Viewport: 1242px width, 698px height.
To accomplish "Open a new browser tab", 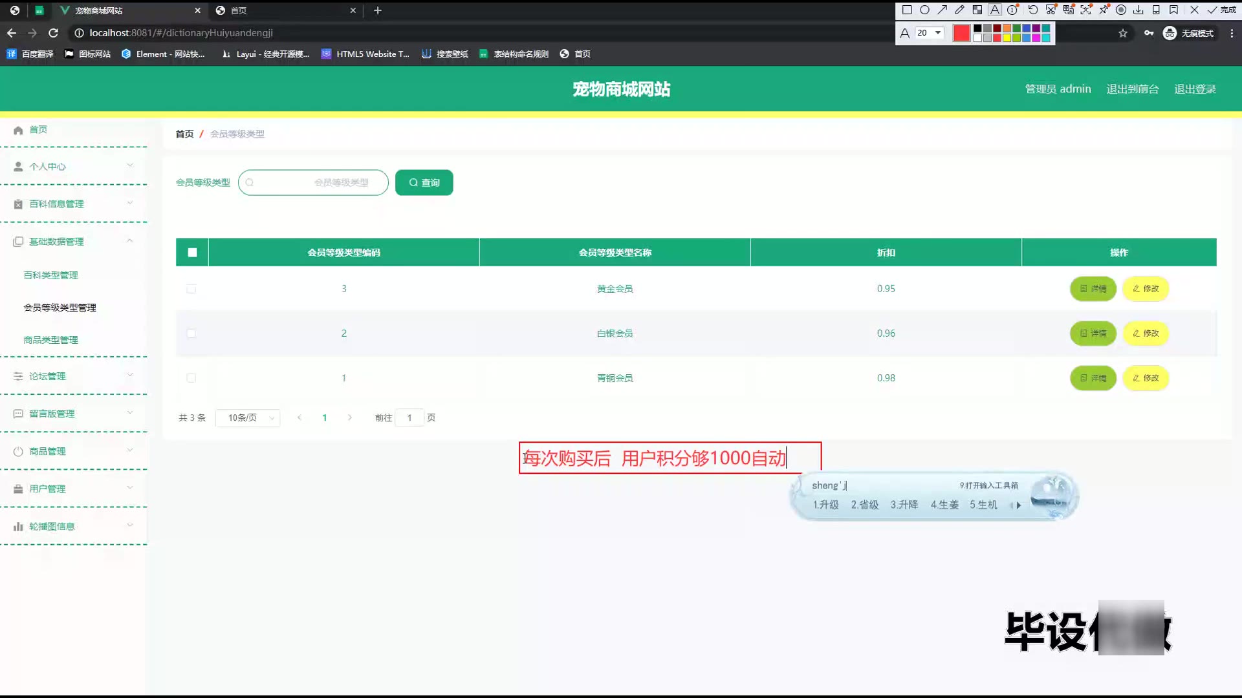I will point(378,10).
